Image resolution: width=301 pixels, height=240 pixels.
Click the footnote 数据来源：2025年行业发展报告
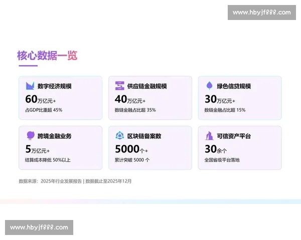(x=50, y=181)
